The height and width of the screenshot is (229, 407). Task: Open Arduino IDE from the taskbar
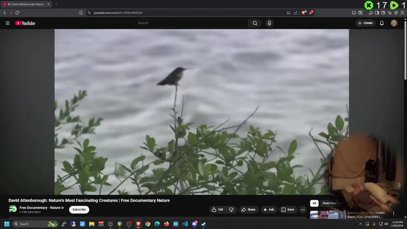point(176,224)
